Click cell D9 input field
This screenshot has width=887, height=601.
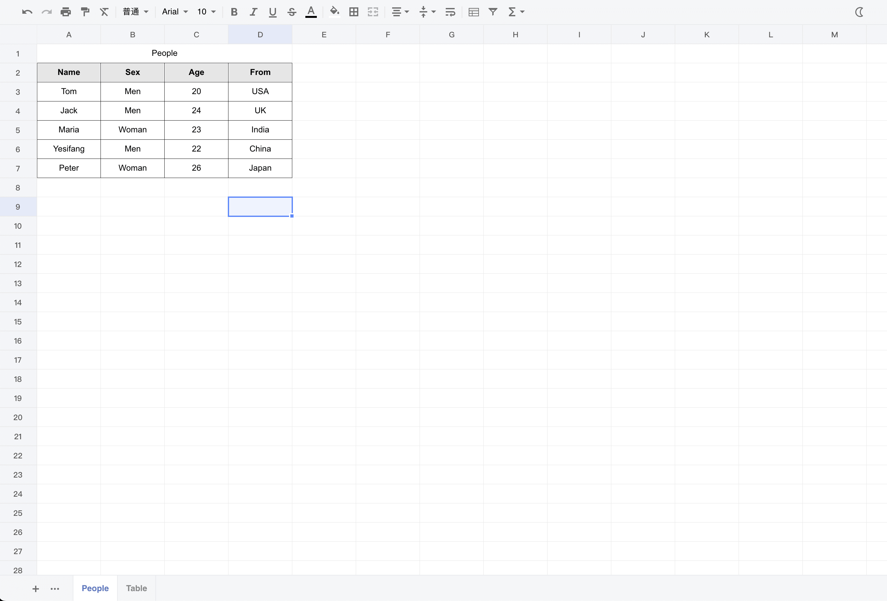click(260, 206)
